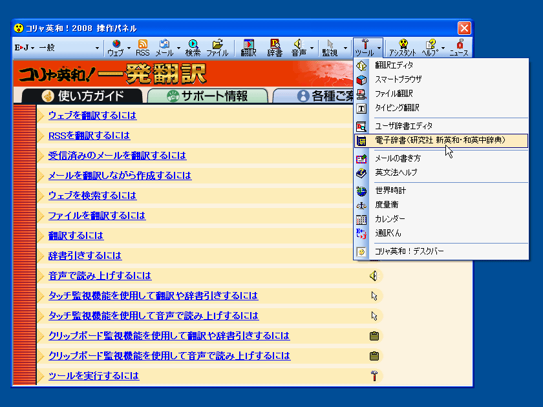This screenshot has width=543, height=407.
Task: Open the RSSを翻訳するには link
Action: pos(89,136)
